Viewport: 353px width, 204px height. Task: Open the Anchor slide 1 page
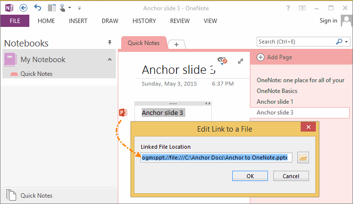(x=275, y=102)
